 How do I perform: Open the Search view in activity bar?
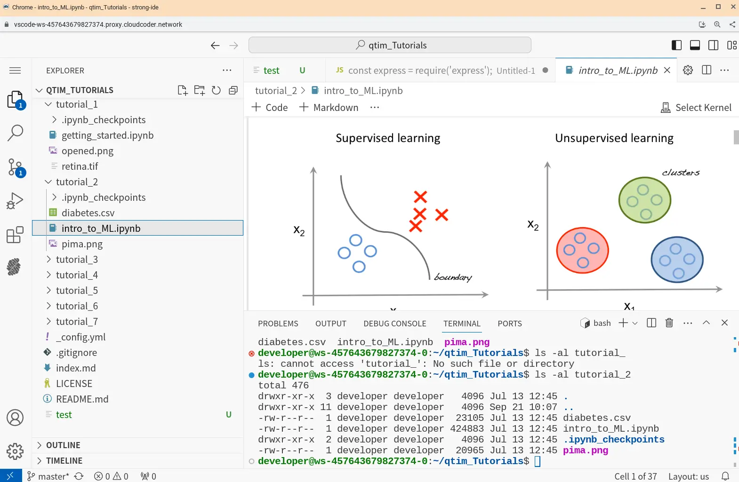click(x=15, y=133)
